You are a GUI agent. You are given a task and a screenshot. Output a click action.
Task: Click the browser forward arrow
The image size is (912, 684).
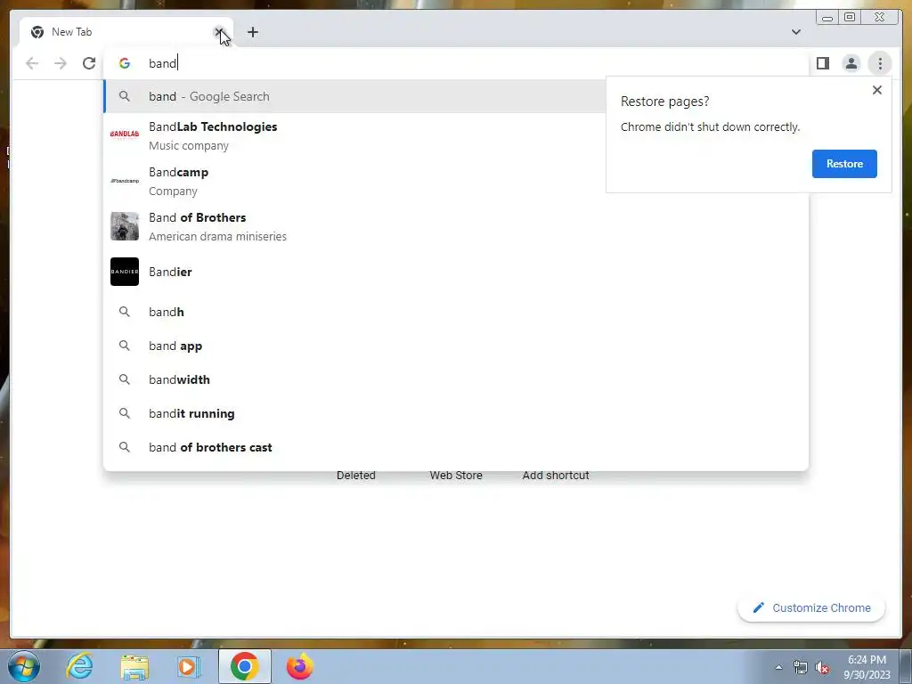61,63
